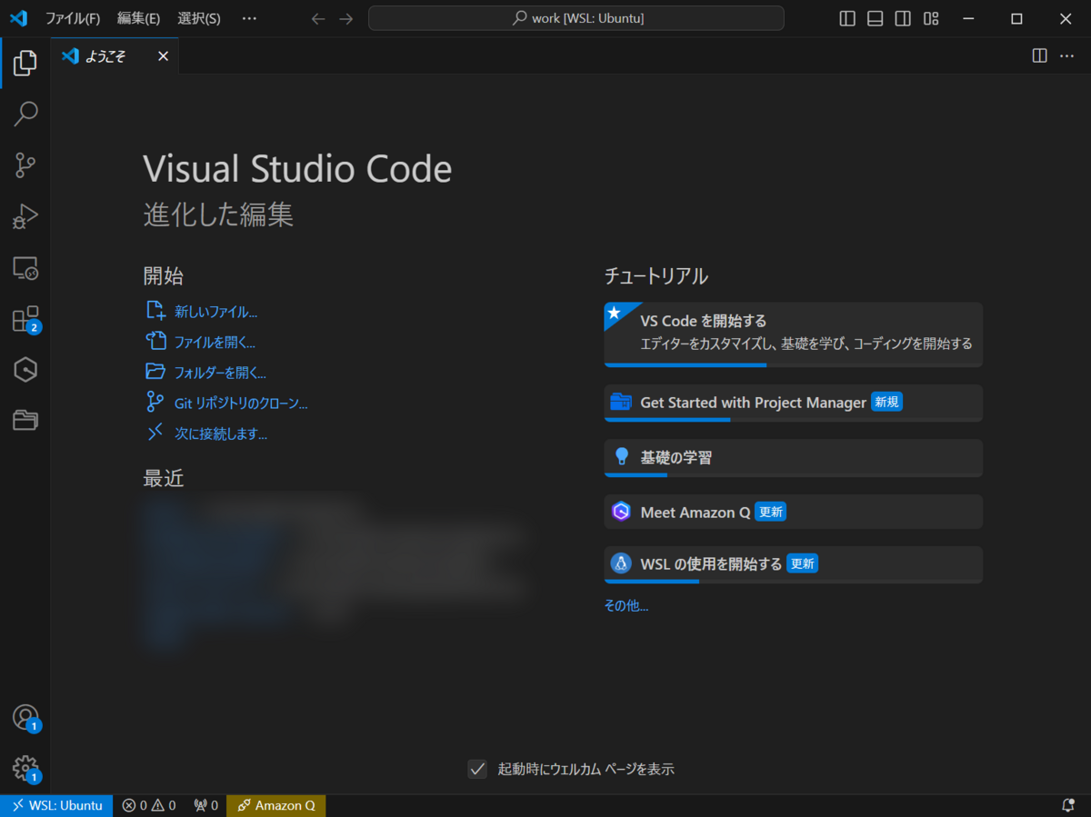Open the Search view in activity bar

click(25, 114)
